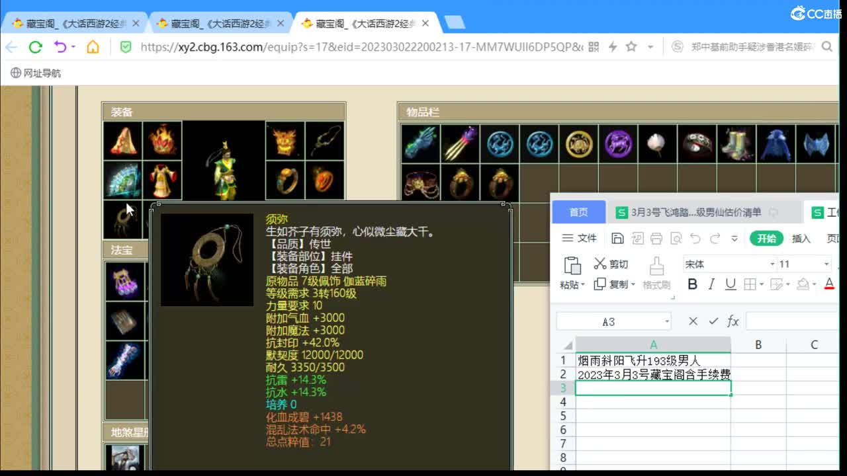The width and height of the screenshot is (847, 476).
Task: Click the Undo arrow in WPS toolbar
Action: [x=695, y=238]
